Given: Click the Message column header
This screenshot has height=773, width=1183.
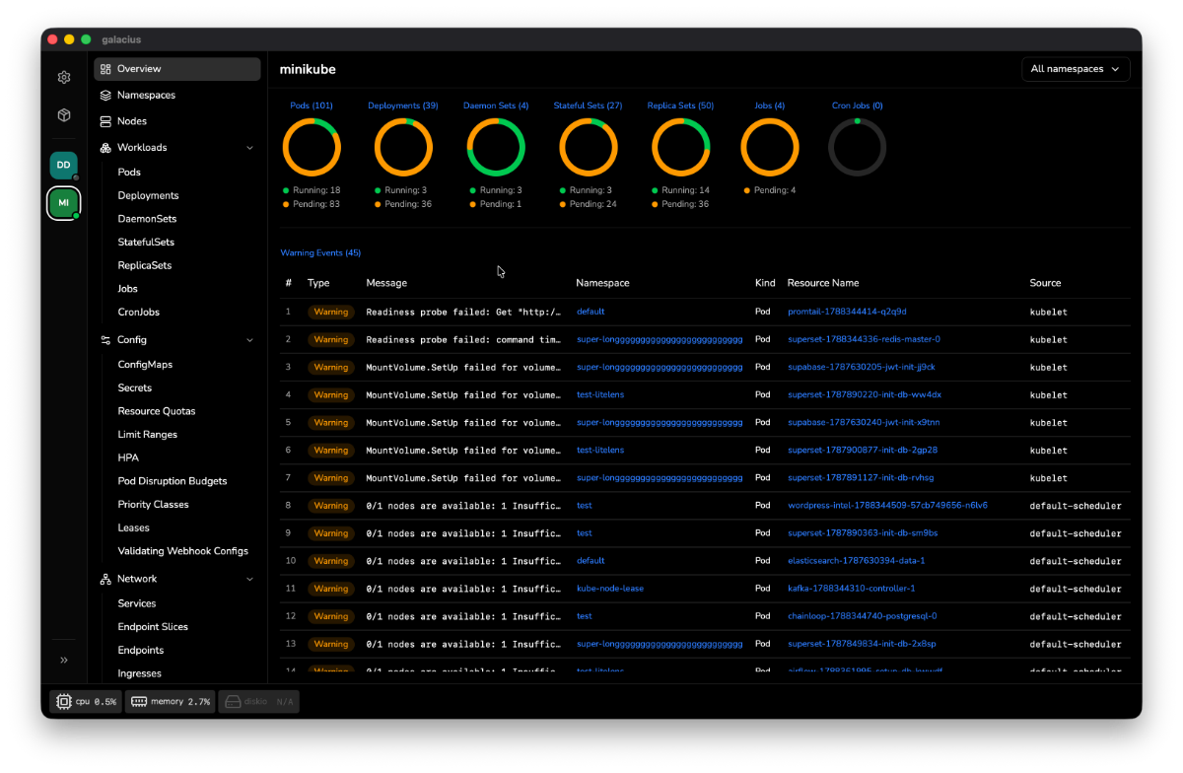Looking at the screenshot, I should [x=386, y=283].
